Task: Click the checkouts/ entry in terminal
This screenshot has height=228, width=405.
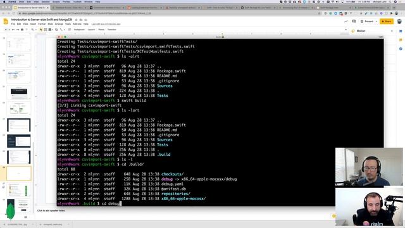Action: click(172, 174)
